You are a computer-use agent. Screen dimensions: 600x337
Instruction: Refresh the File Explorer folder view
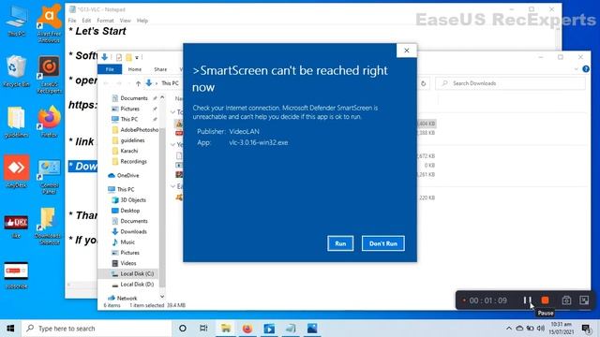[x=423, y=83]
